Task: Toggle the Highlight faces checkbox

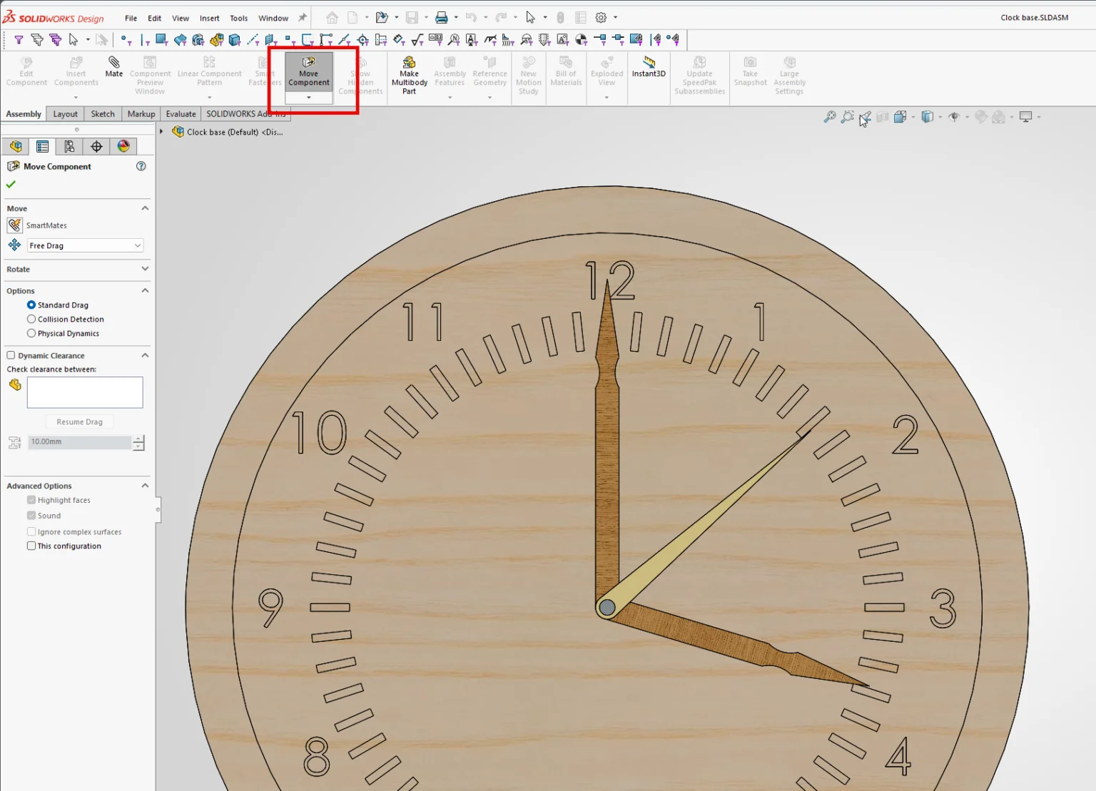Action: [31, 501]
